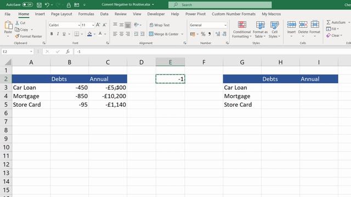Image resolution: width=351 pixels, height=197 pixels.
Task: Click the Align Right icon
Action: point(128,34)
